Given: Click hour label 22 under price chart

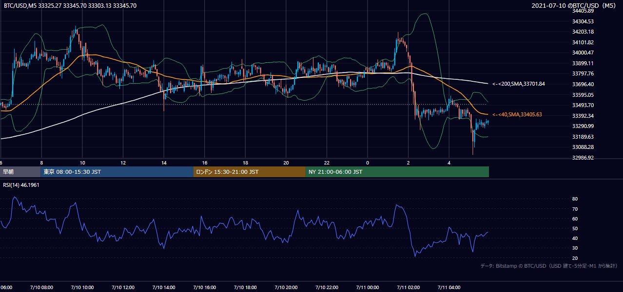Looking at the screenshot, I should click(327, 163).
